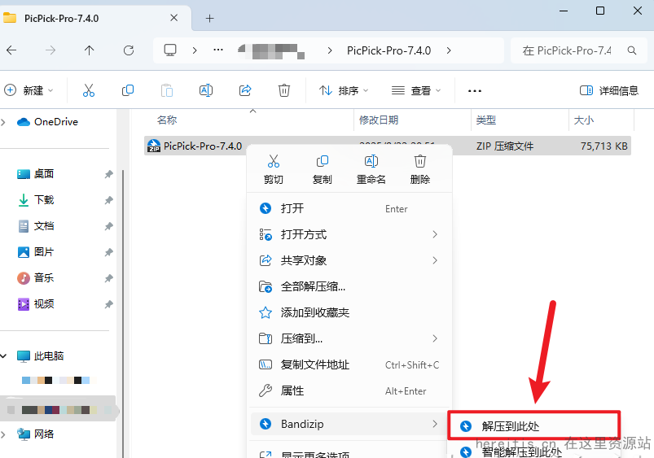Expand the hidden breadcrumb ellipsis in address bar

(x=218, y=50)
